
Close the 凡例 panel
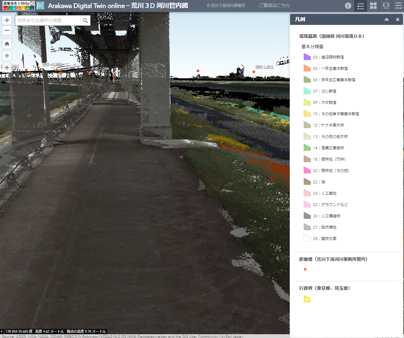point(397,20)
